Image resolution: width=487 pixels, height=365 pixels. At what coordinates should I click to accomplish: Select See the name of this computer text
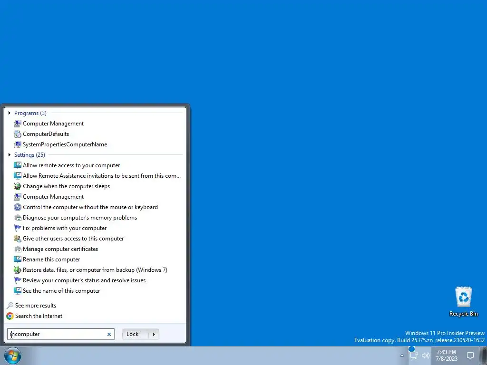pos(61,291)
